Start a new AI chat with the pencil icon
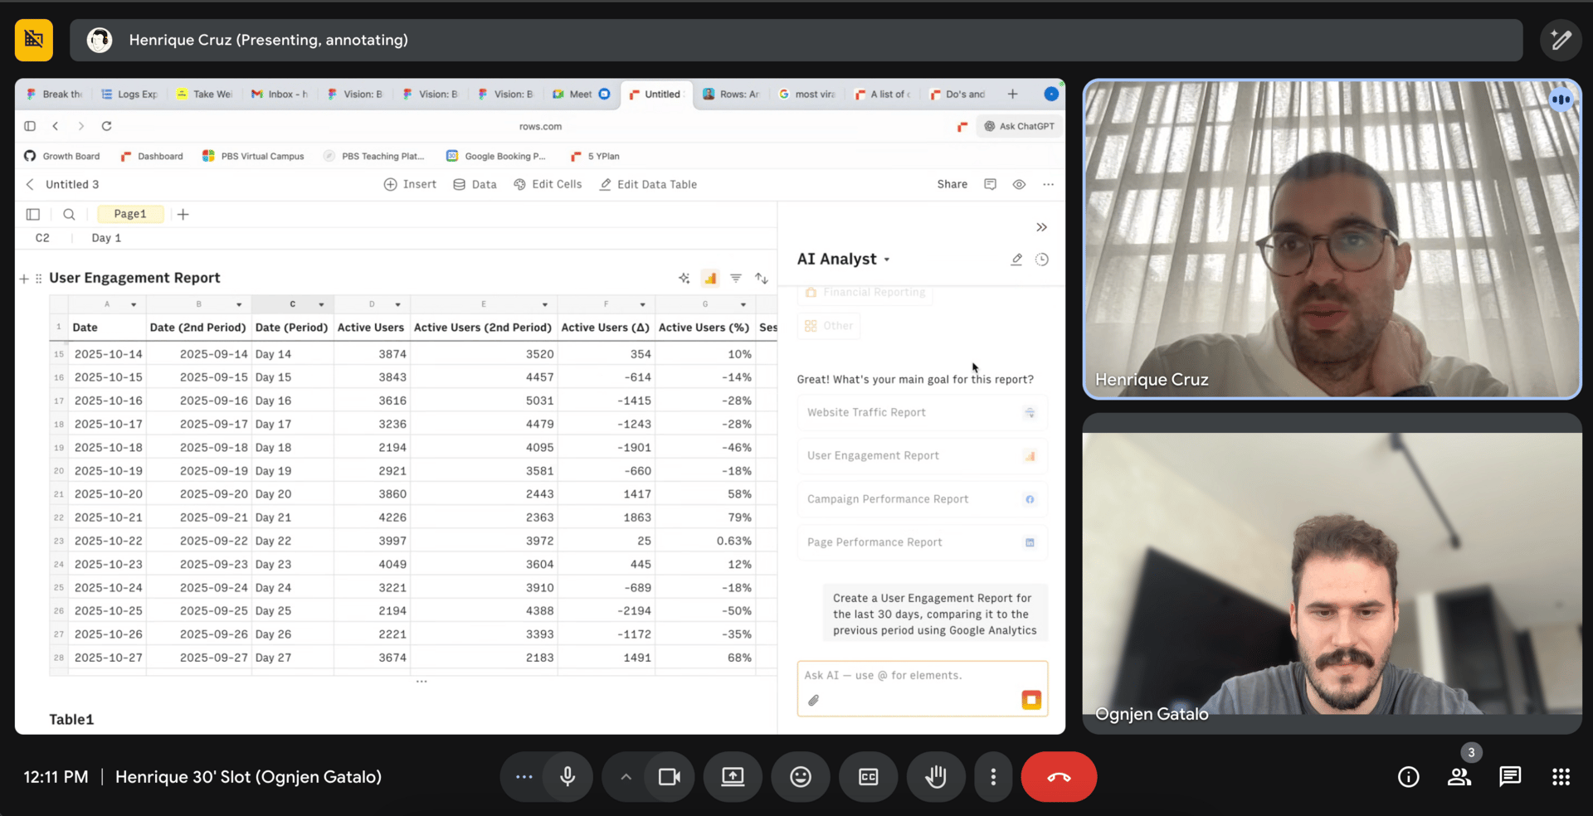 point(1016,260)
